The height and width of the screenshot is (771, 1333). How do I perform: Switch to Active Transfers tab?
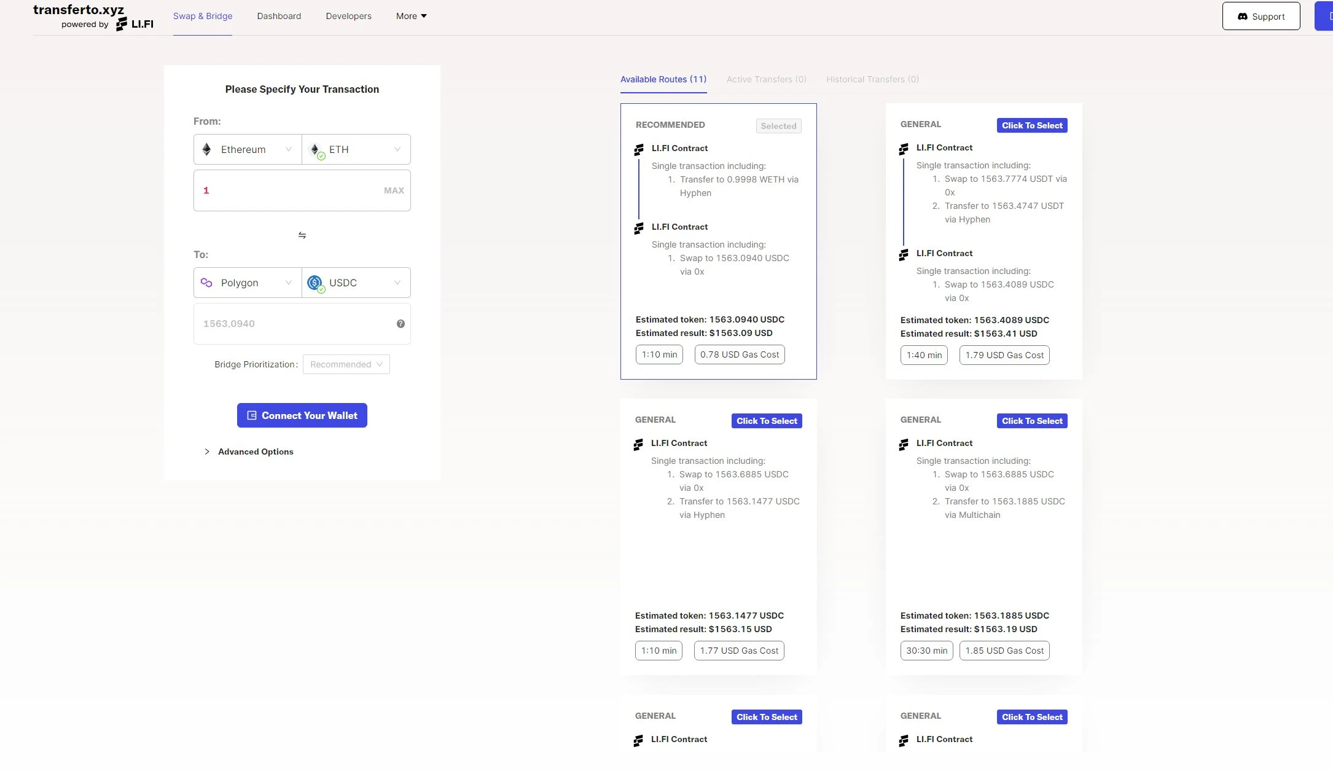[x=766, y=79]
